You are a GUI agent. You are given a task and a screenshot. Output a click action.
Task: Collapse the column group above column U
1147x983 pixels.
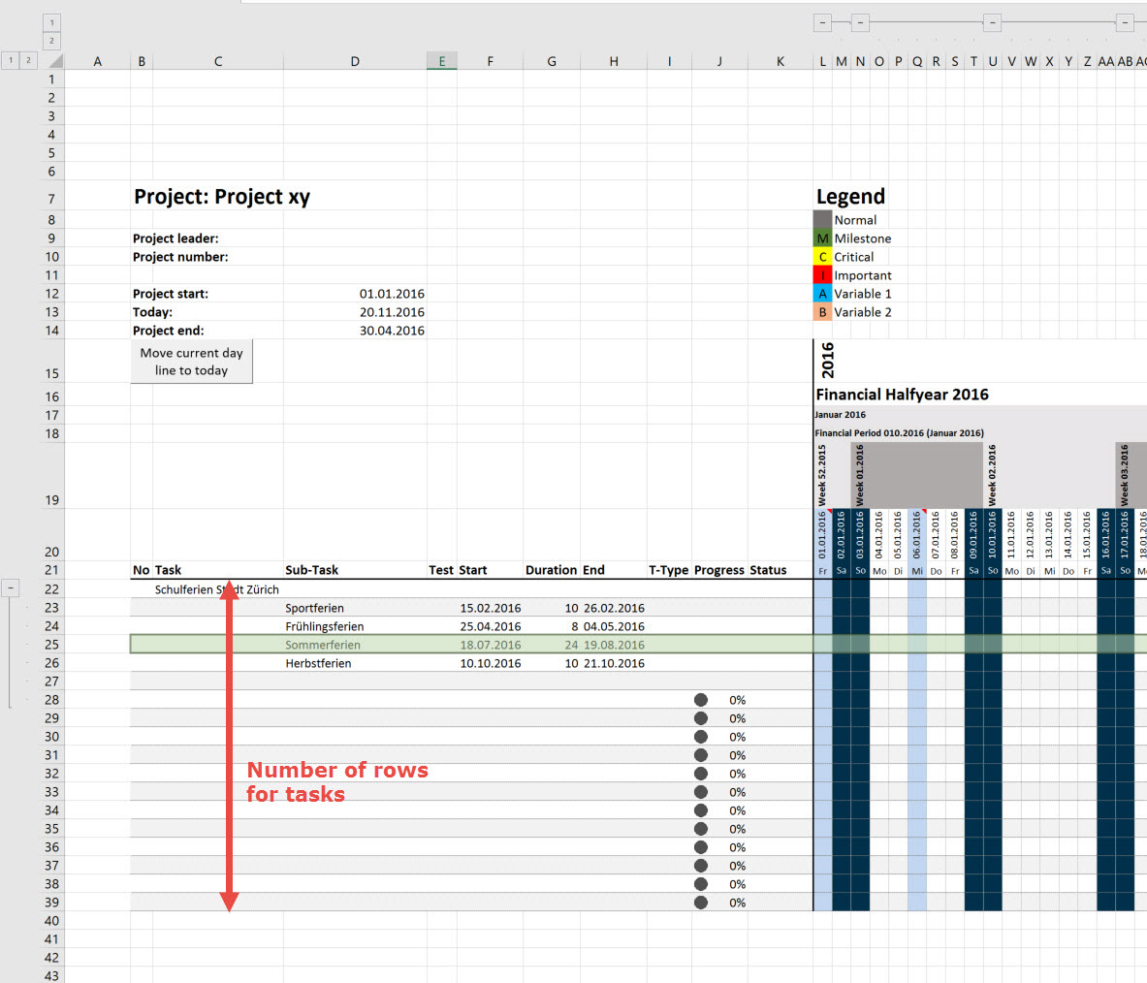992,22
